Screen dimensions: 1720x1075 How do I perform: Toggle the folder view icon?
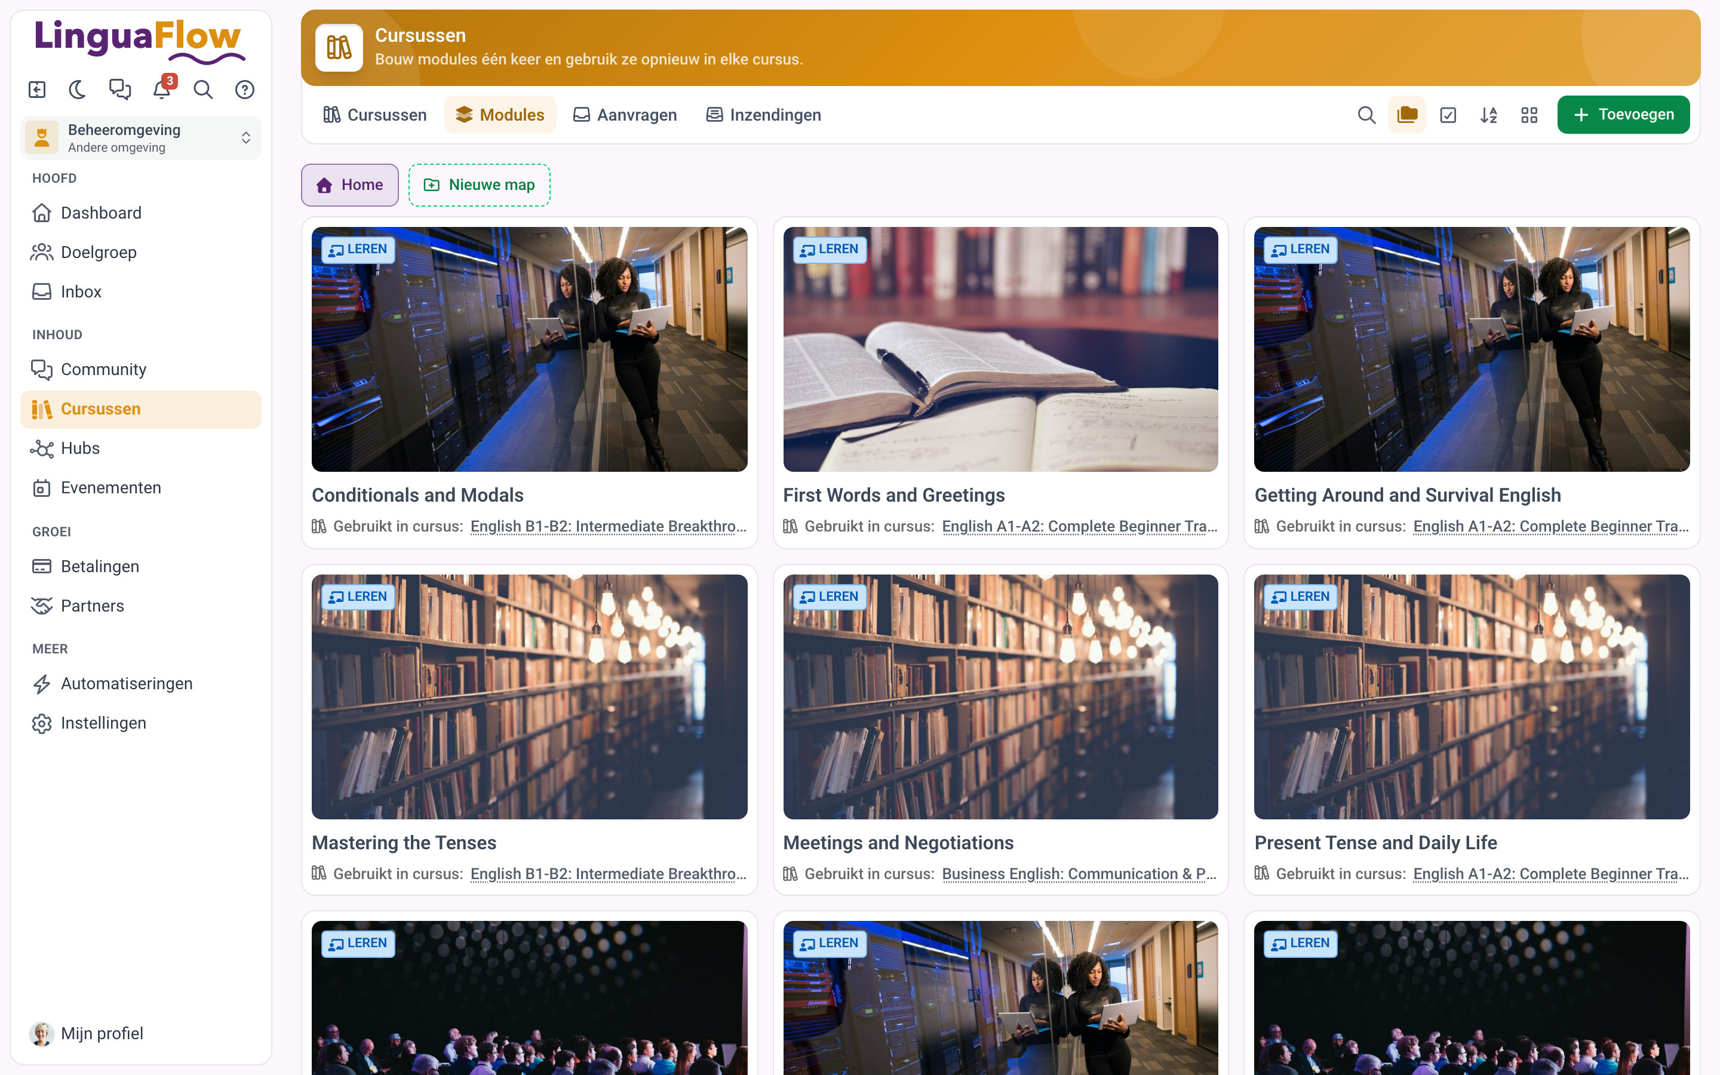1407,115
